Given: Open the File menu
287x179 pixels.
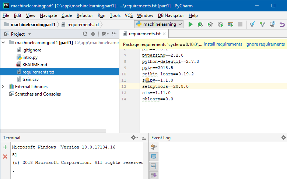Looking at the screenshot, I should point(6,15).
